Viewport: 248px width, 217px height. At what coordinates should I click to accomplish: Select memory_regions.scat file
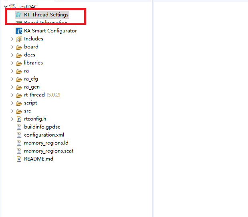(48, 151)
